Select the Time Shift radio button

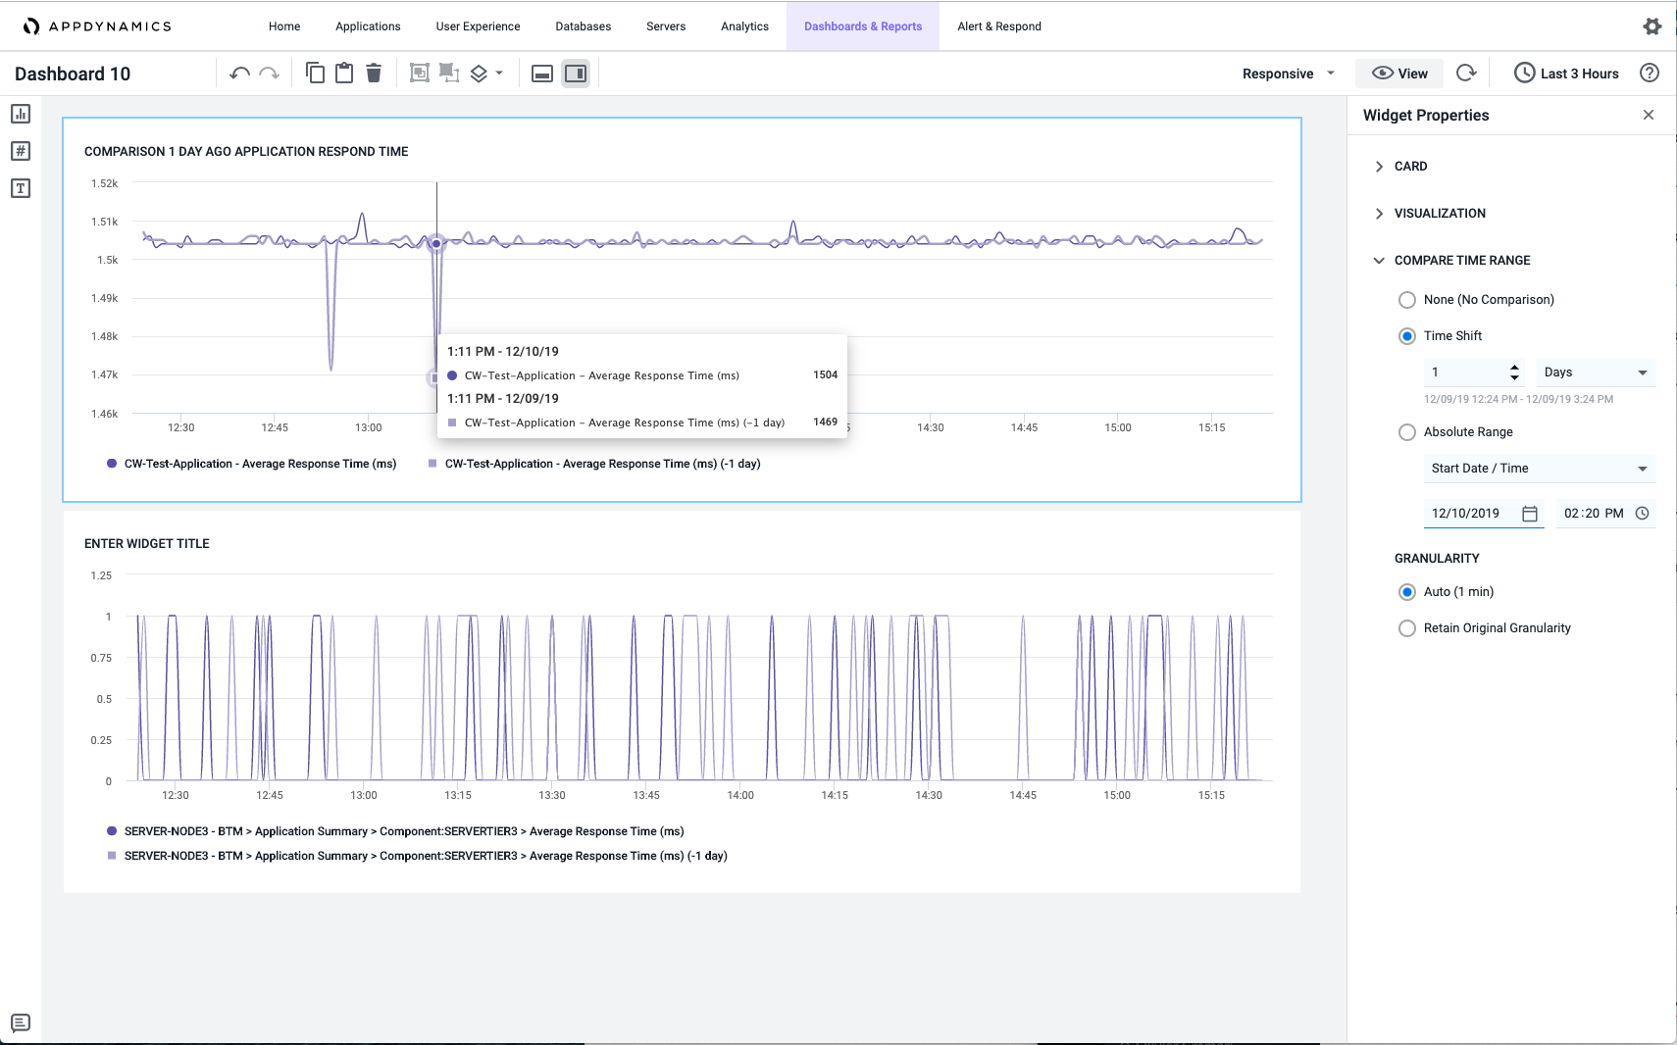click(1407, 336)
